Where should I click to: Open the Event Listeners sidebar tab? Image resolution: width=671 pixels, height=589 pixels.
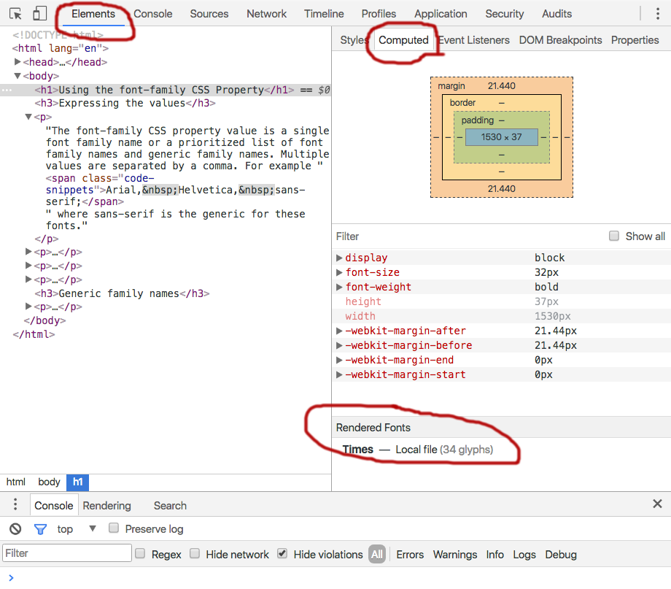pos(474,40)
